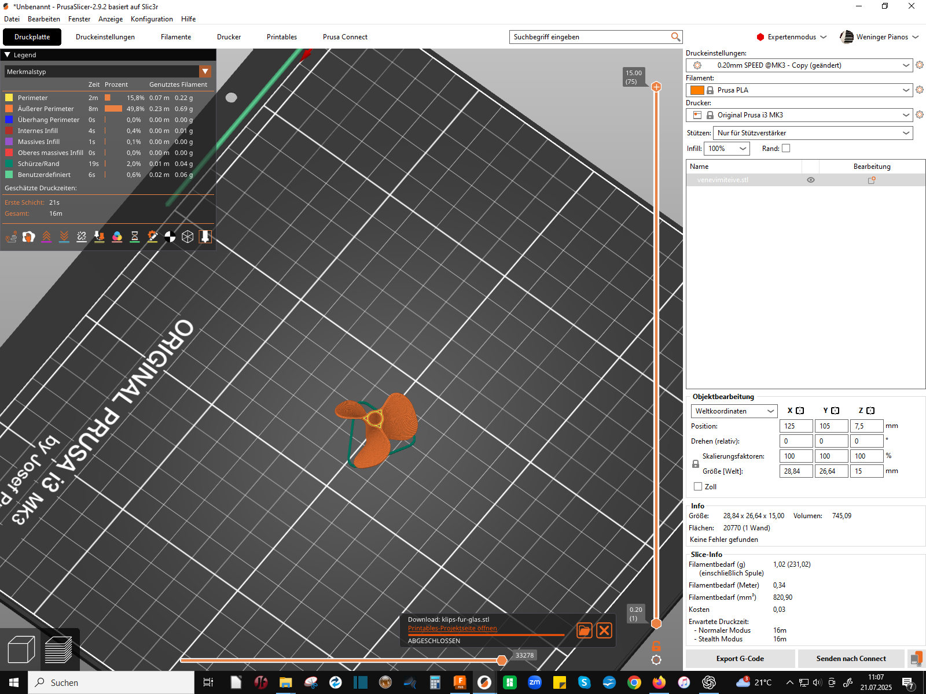Click Filament orange color swatch
Image resolution: width=926 pixels, height=694 pixels.
(x=697, y=90)
